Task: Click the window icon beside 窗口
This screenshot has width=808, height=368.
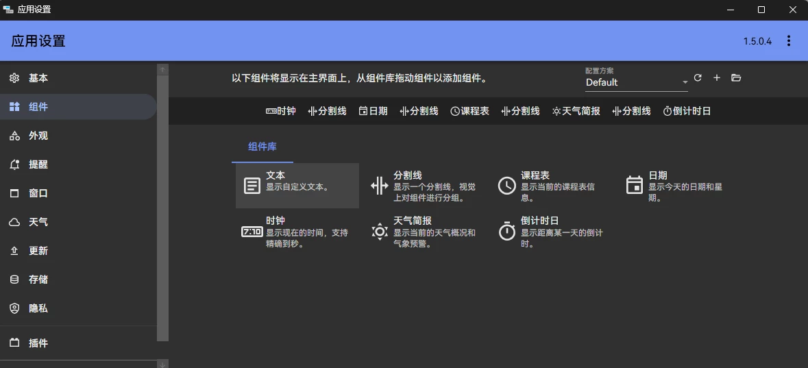Action: click(14, 193)
